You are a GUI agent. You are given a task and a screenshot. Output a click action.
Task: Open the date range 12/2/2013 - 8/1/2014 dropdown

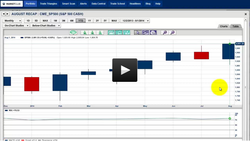(x=135, y=21)
